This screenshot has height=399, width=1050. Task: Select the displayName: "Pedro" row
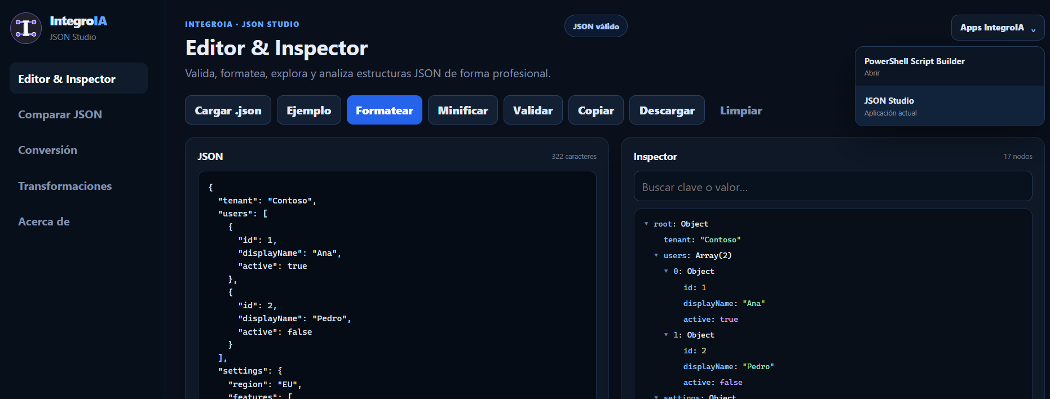pos(729,366)
